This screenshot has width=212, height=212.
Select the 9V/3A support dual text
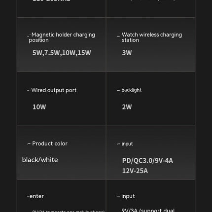coord(148,210)
